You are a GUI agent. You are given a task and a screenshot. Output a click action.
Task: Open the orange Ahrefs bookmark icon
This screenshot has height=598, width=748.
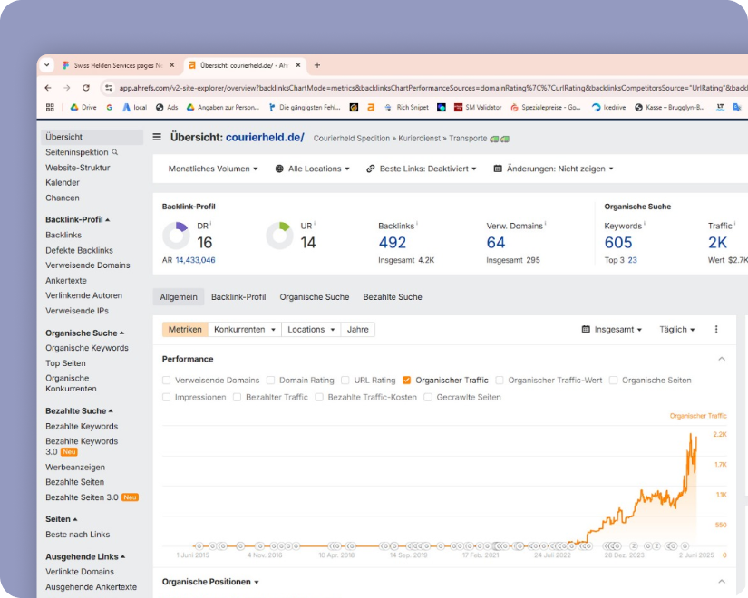[x=371, y=107]
